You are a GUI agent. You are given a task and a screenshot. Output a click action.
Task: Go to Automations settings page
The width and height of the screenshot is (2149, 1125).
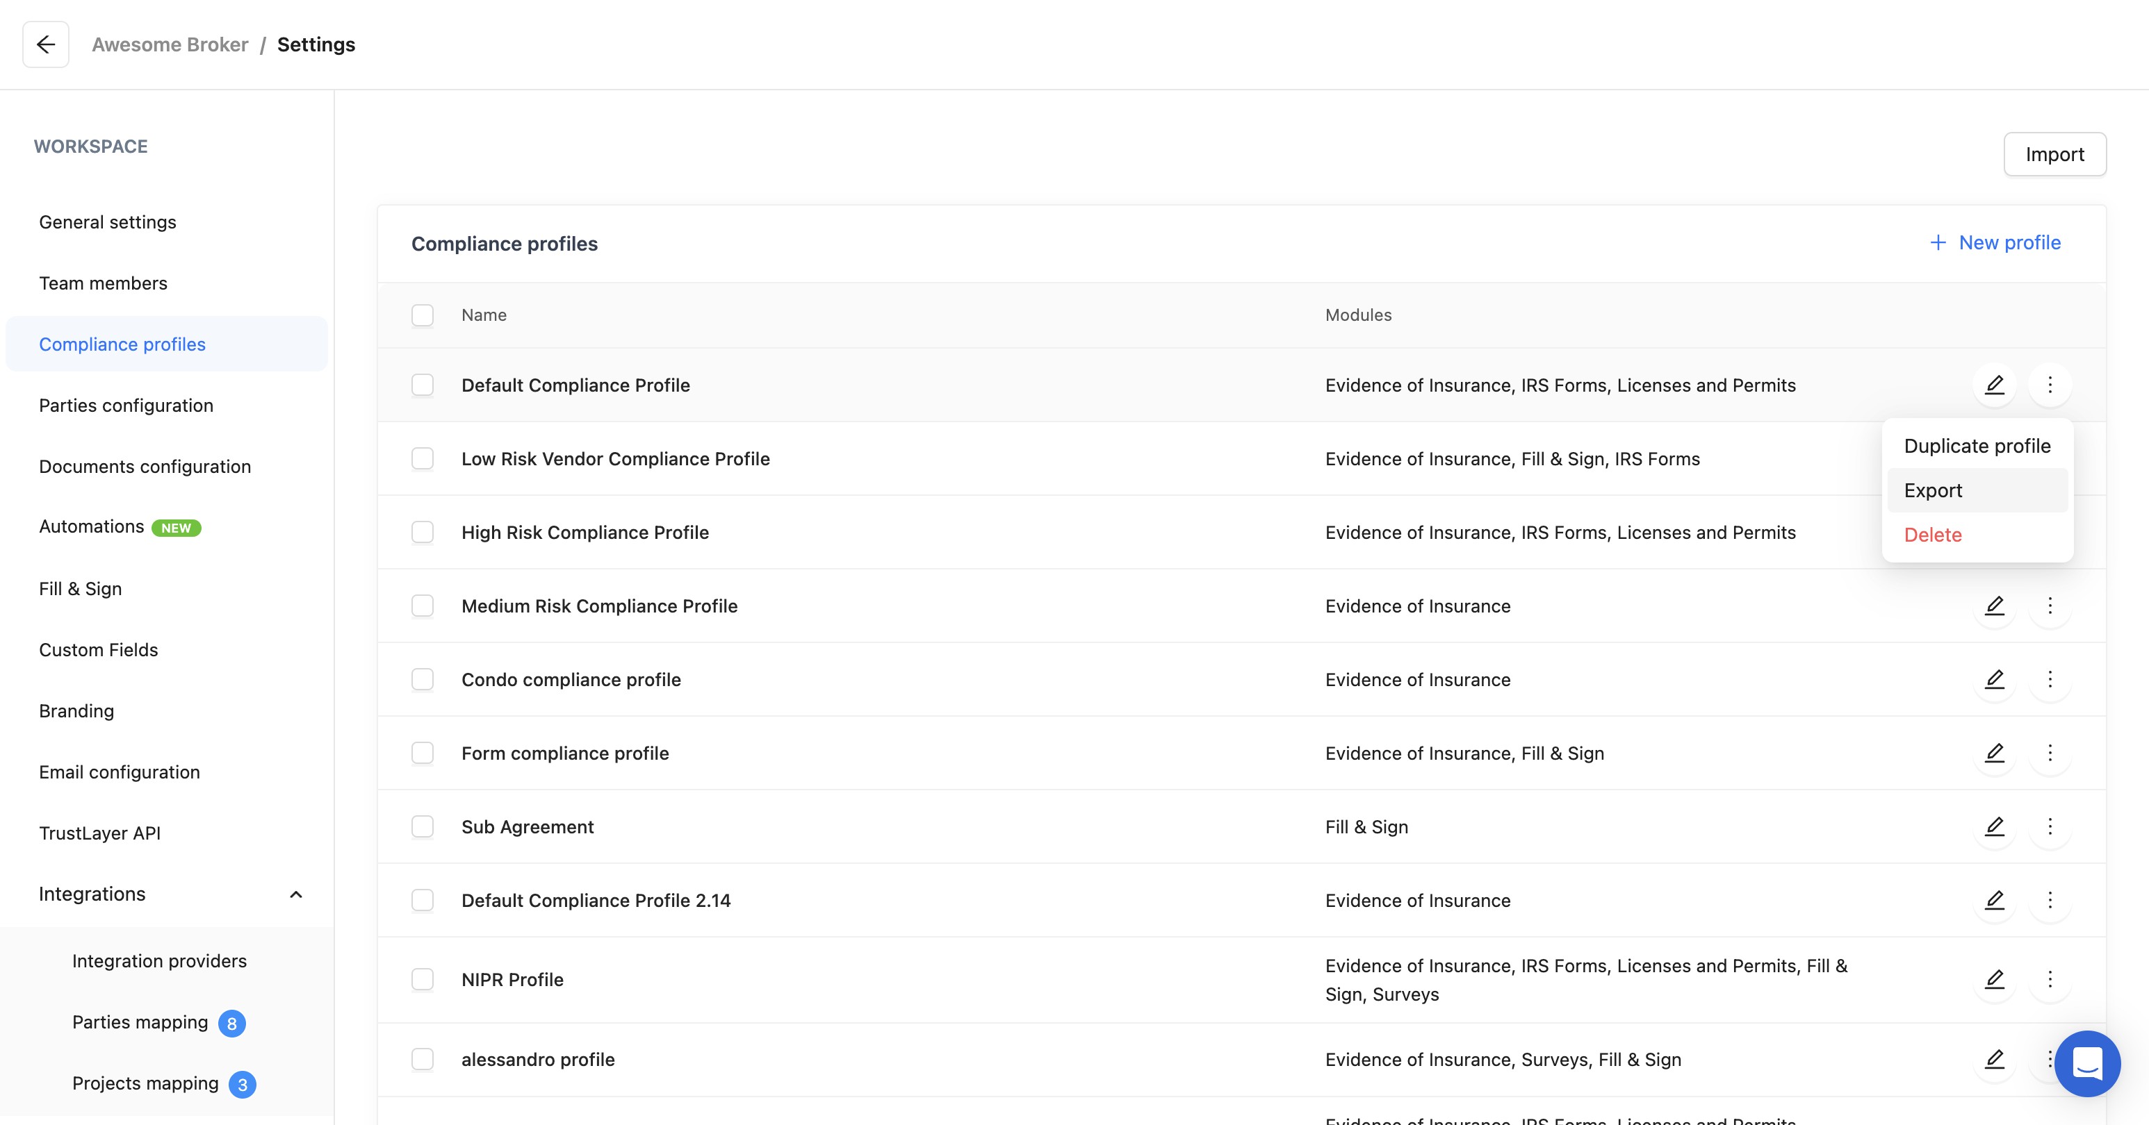[x=92, y=526]
